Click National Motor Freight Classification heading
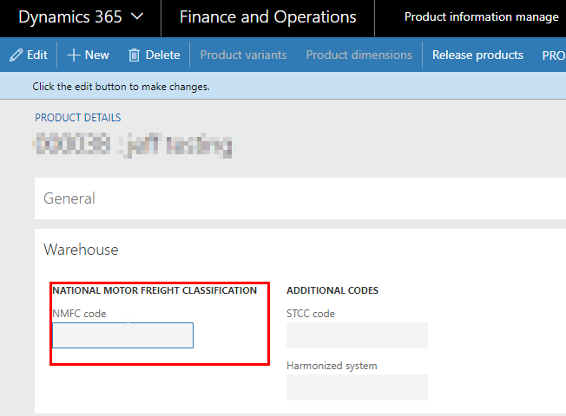This screenshot has height=416, width=566. [155, 290]
